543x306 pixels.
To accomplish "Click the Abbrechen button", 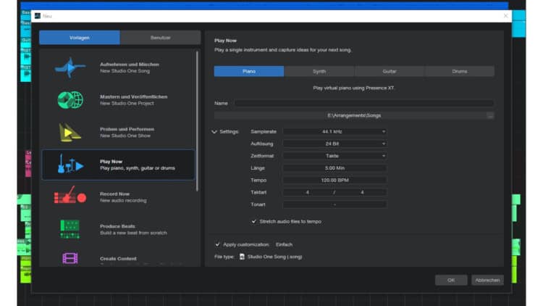I will 487,280.
